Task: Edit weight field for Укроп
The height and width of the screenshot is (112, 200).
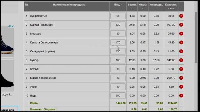Action: pos(118,87)
